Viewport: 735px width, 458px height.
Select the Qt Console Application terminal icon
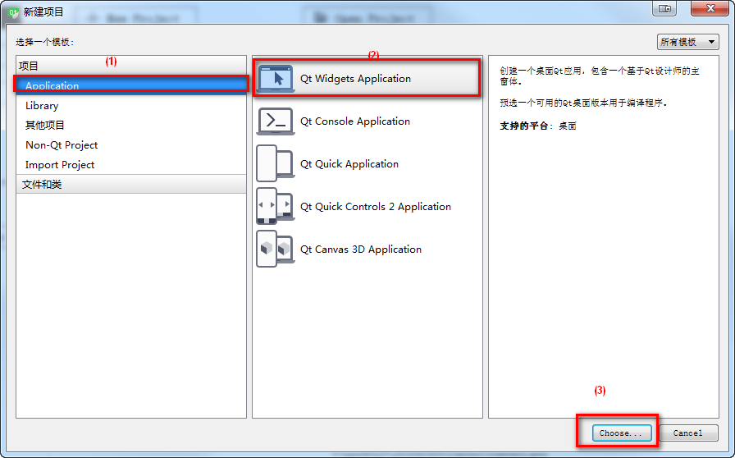276,121
